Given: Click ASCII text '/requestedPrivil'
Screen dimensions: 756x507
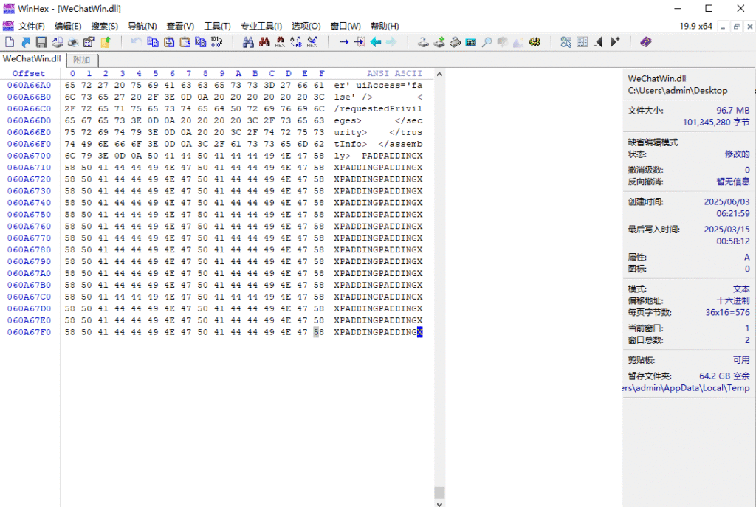Looking at the screenshot, I should click(x=378, y=109).
